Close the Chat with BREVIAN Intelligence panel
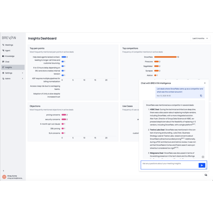Image resolution: width=213 pixels, height=213 pixels. click(x=205, y=83)
